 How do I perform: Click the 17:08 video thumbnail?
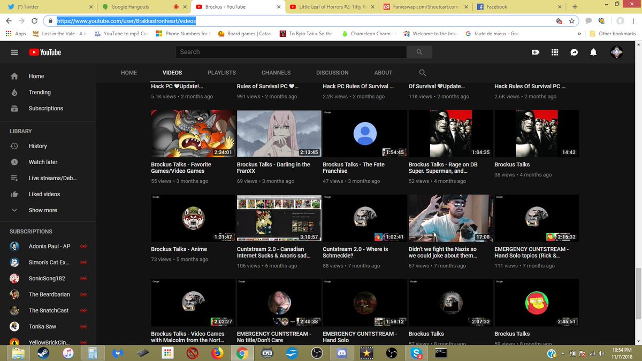450,218
